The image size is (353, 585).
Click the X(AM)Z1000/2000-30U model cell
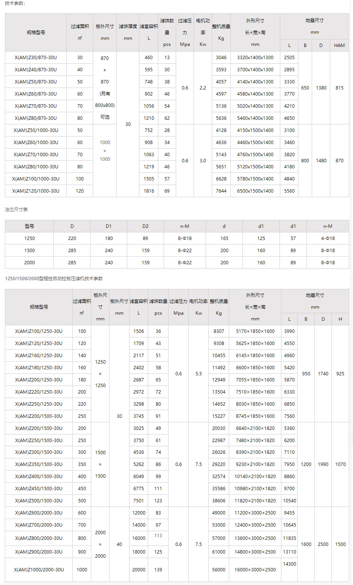pos(39,569)
